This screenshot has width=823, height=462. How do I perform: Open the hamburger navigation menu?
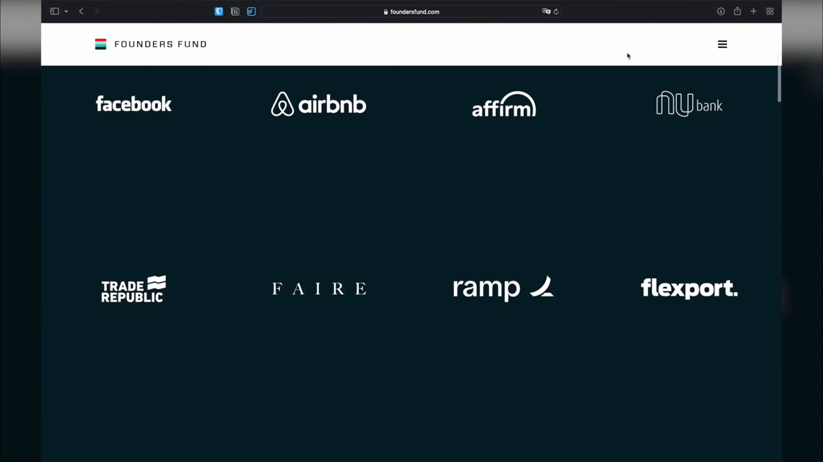coord(722,44)
